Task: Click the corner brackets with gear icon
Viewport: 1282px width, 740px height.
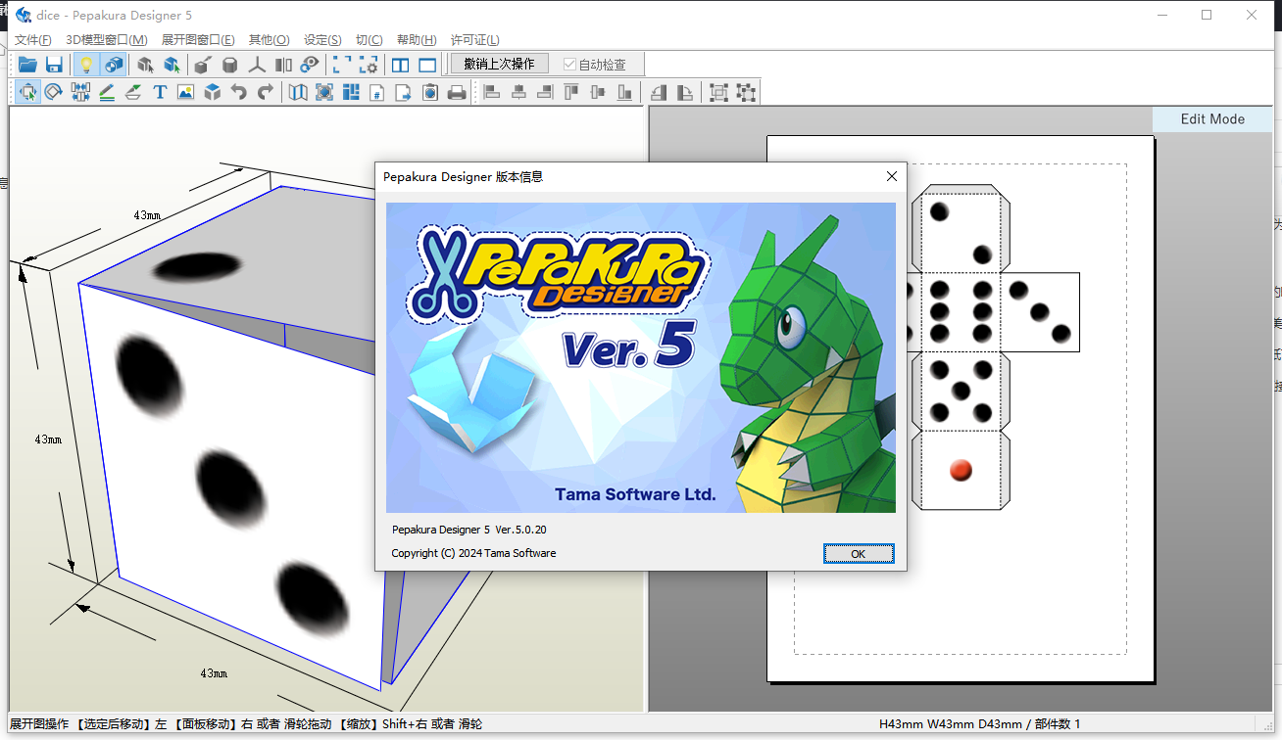Action: tap(369, 65)
